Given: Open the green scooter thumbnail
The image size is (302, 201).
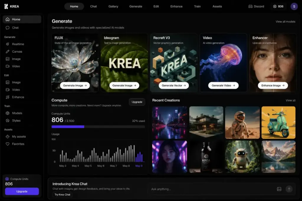Looking at the screenshot, I should [x=278, y=123].
